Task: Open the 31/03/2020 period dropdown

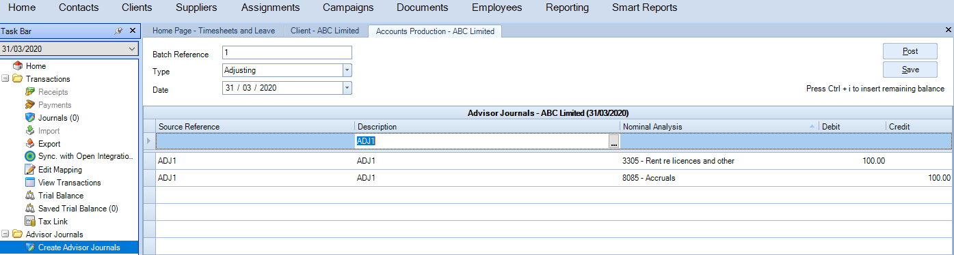Action: 131,49
